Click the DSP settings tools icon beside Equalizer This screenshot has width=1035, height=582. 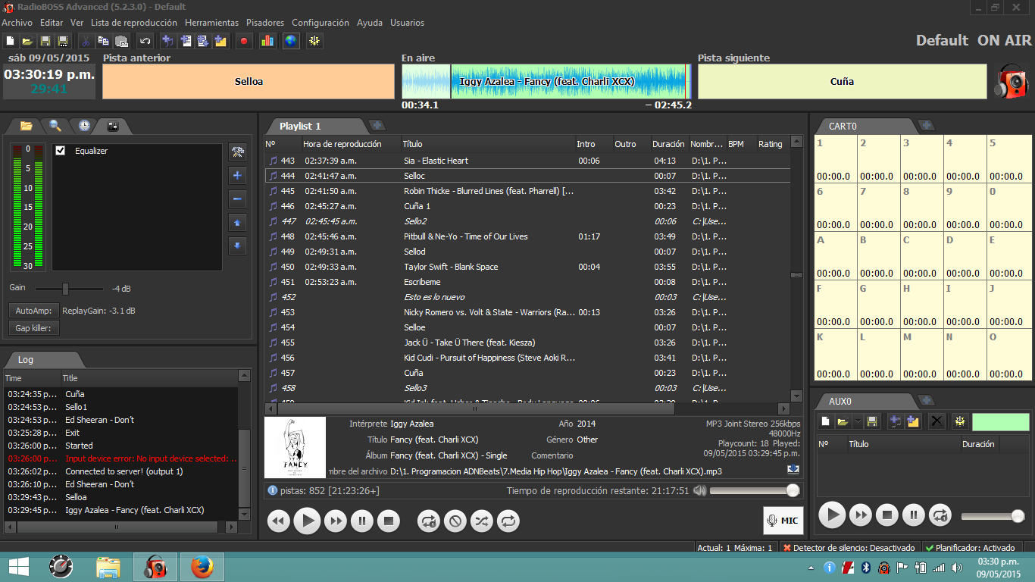click(x=237, y=152)
